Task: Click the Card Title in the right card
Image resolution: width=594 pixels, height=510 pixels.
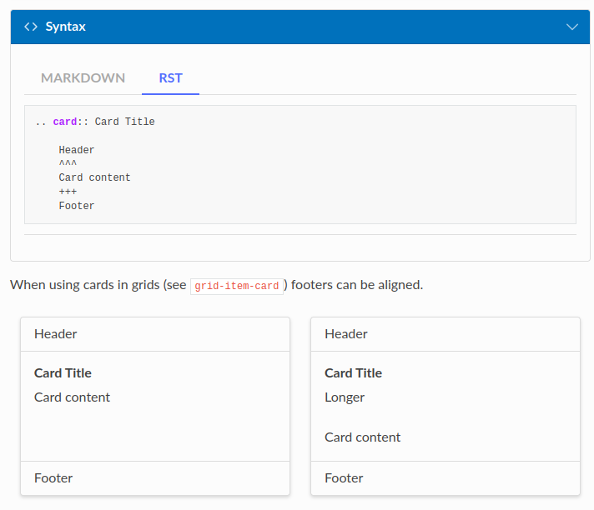Action: pyautogui.click(x=353, y=373)
